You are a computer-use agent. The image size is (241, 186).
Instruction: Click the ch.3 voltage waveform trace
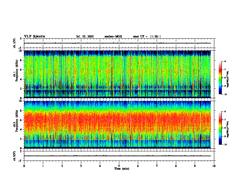(x=117, y=156)
